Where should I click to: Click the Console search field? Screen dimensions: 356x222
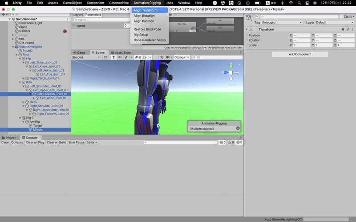[181, 142]
